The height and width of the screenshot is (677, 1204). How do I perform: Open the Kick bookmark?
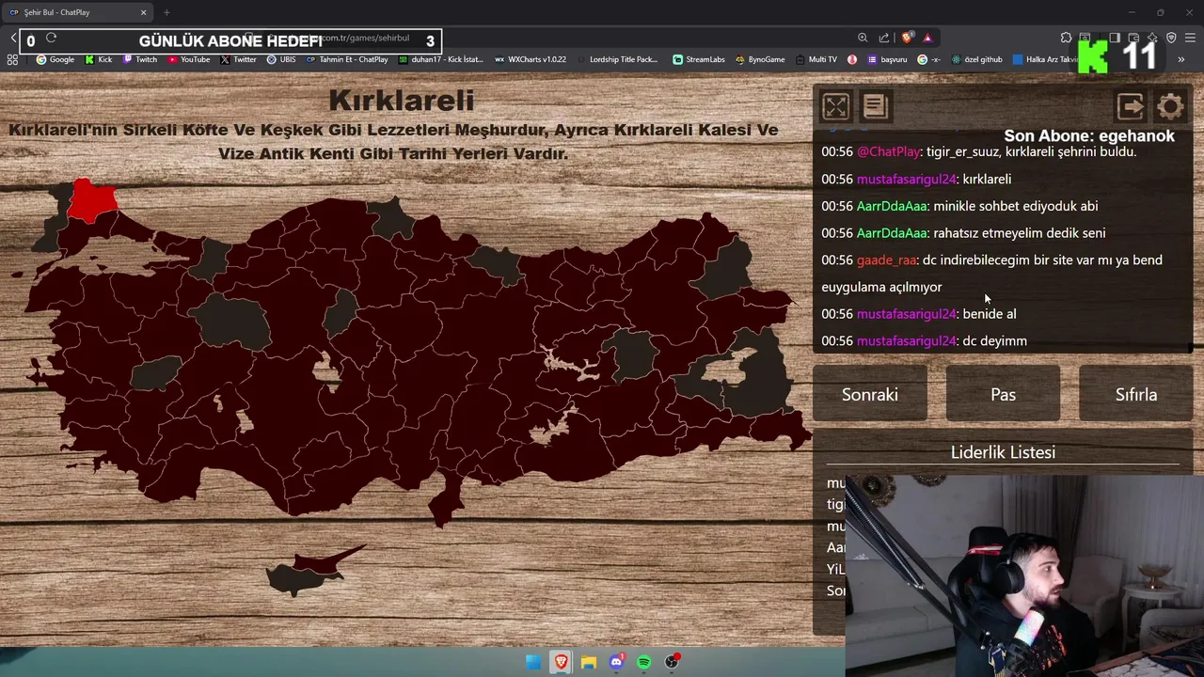[x=99, y=59]
